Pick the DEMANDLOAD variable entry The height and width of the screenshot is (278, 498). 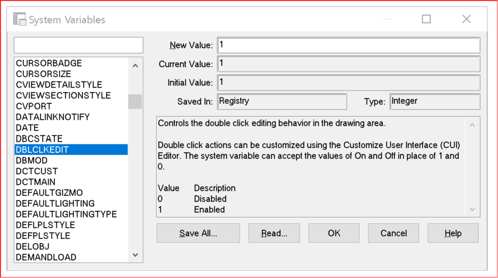pos(46,257)
